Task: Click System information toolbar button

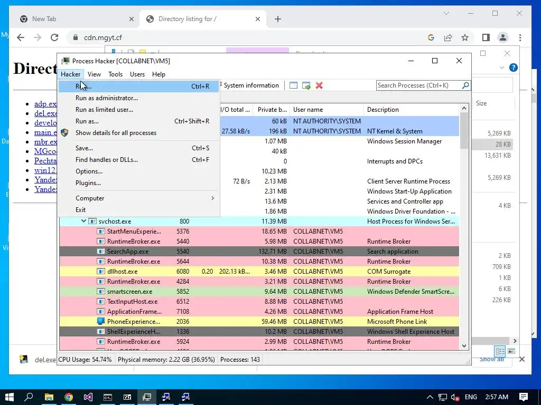Action: 250,85
